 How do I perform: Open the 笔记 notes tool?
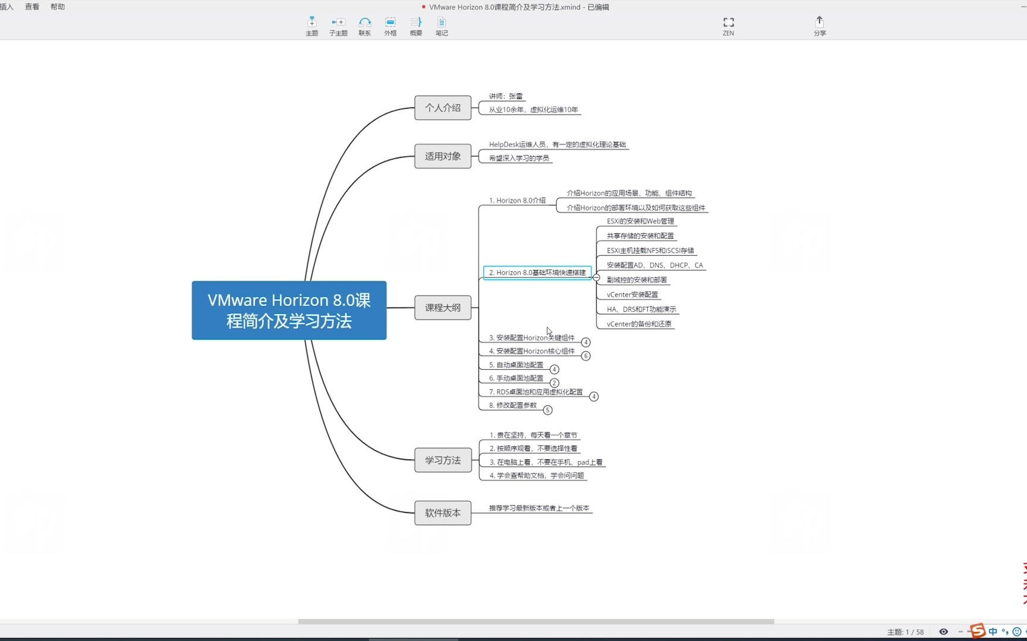442,26
